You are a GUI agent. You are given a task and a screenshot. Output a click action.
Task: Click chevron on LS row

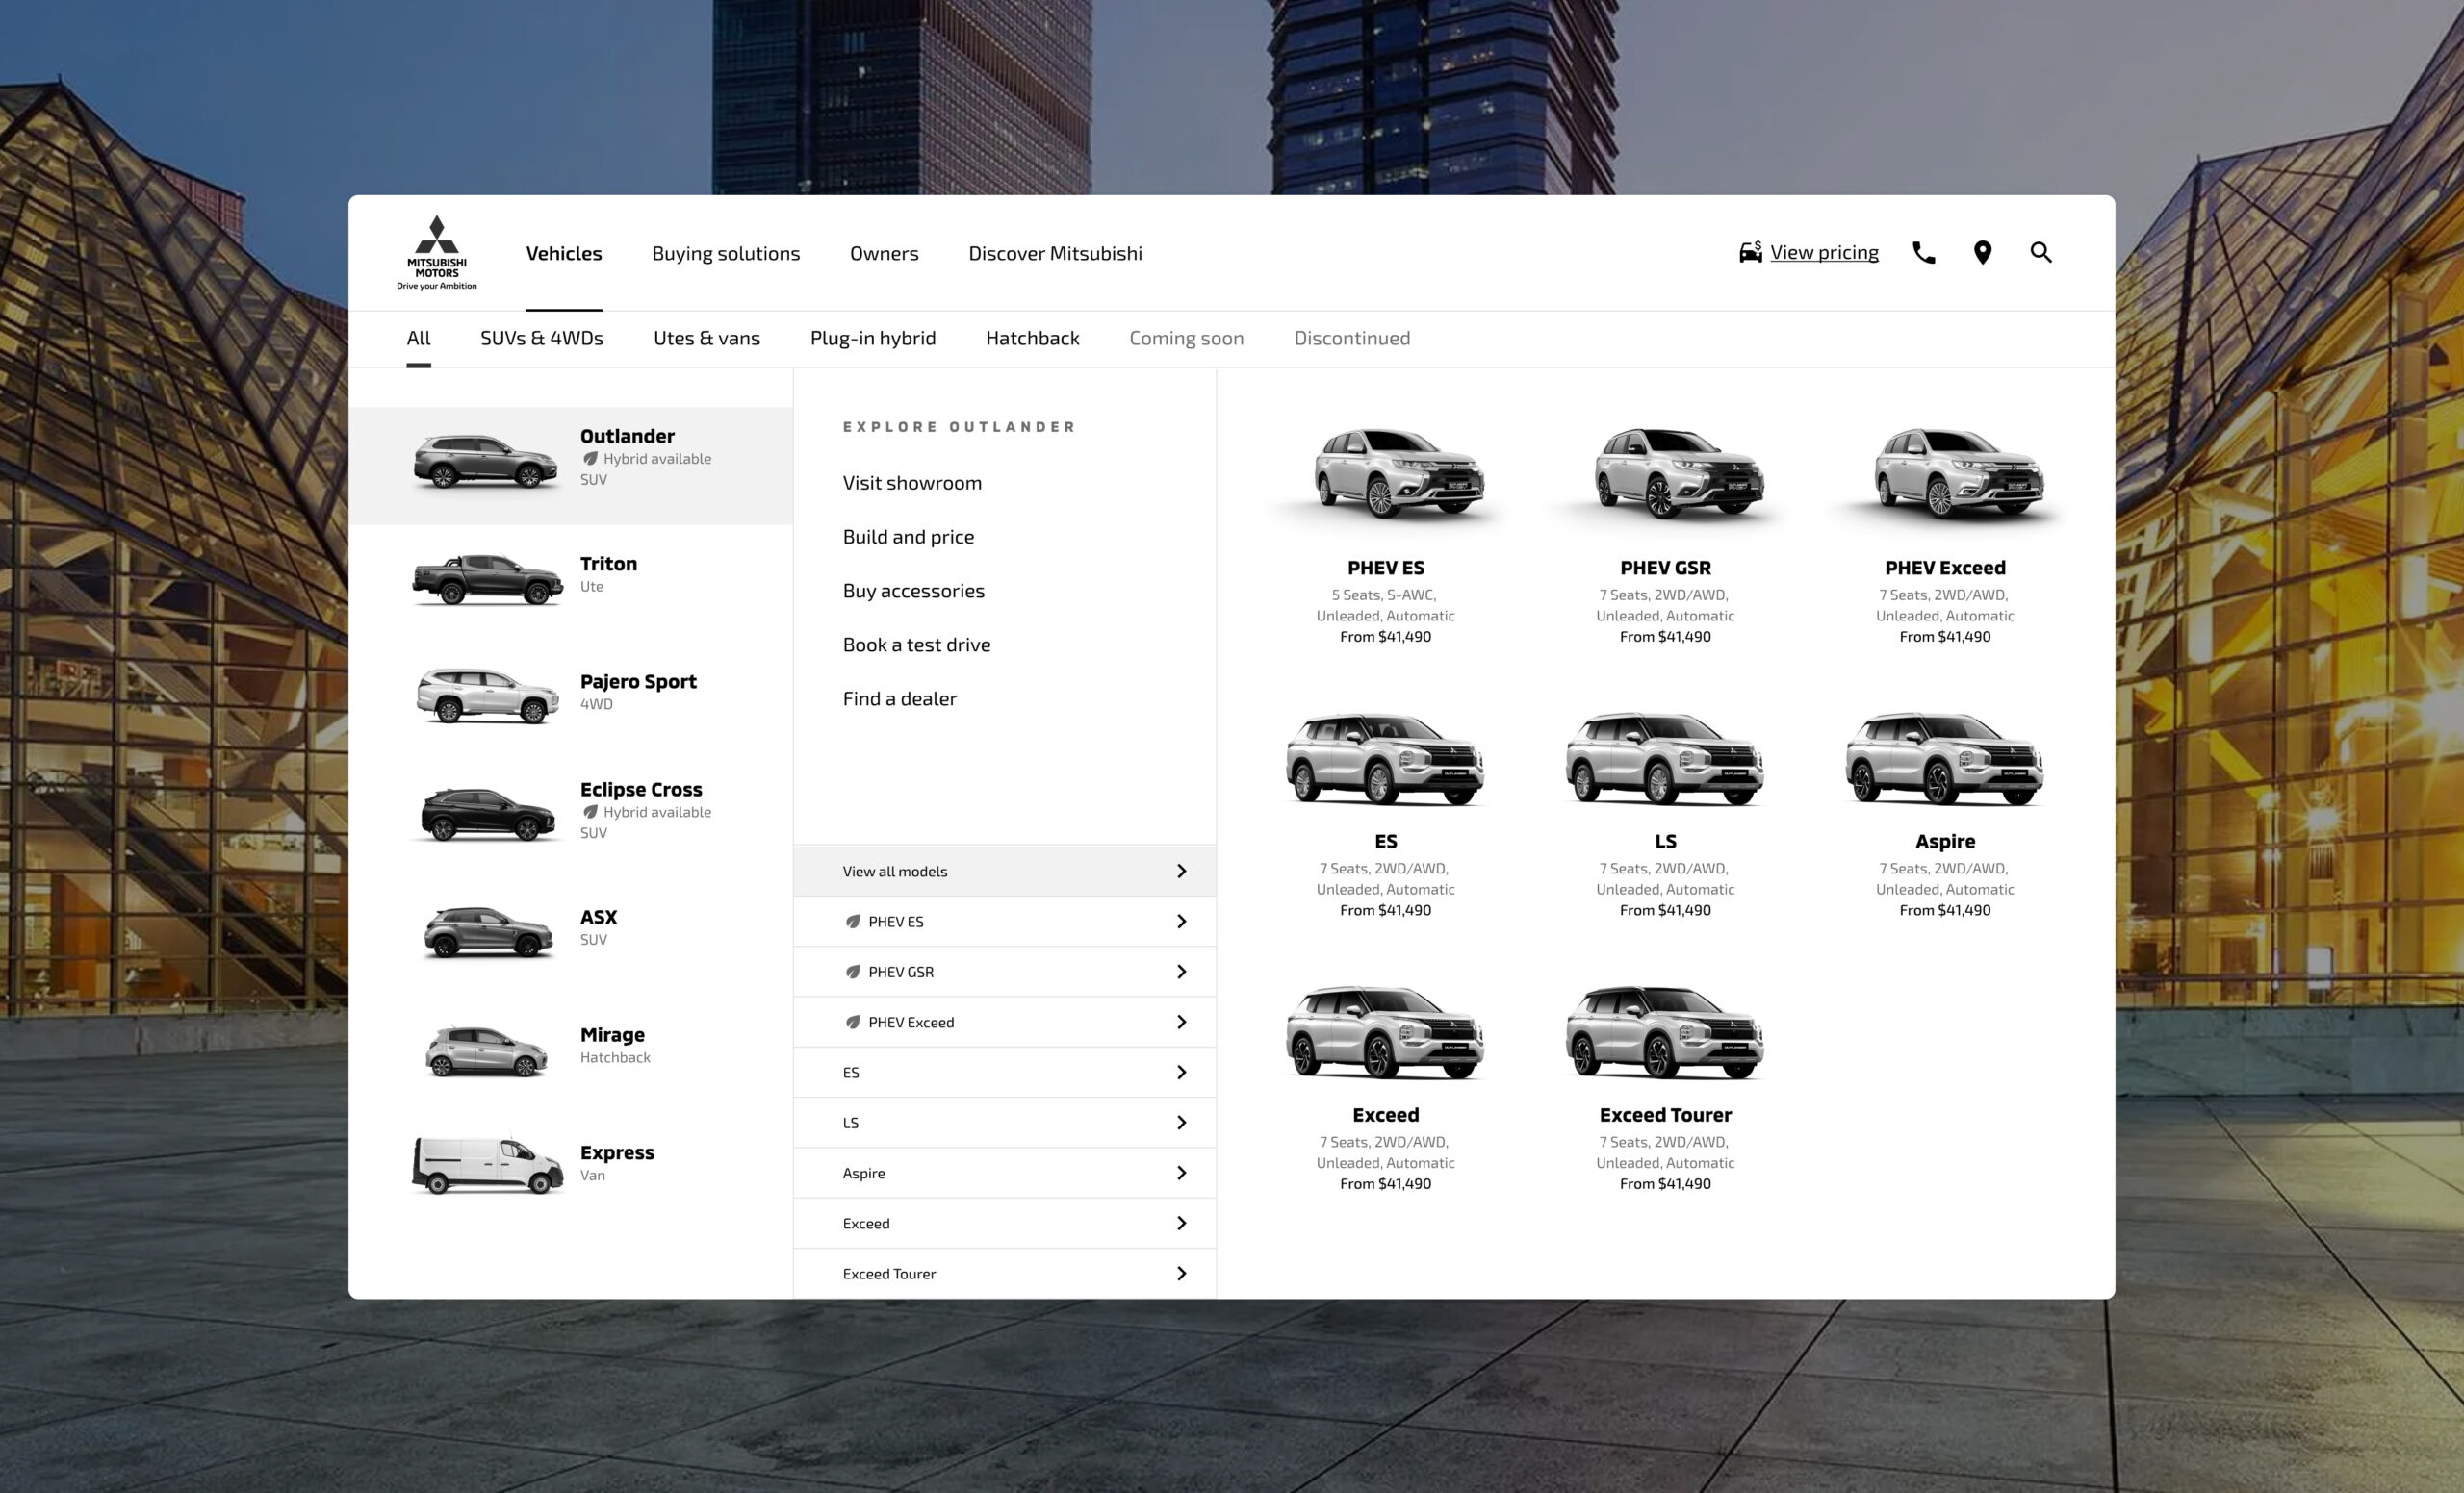[1181, 1123]
